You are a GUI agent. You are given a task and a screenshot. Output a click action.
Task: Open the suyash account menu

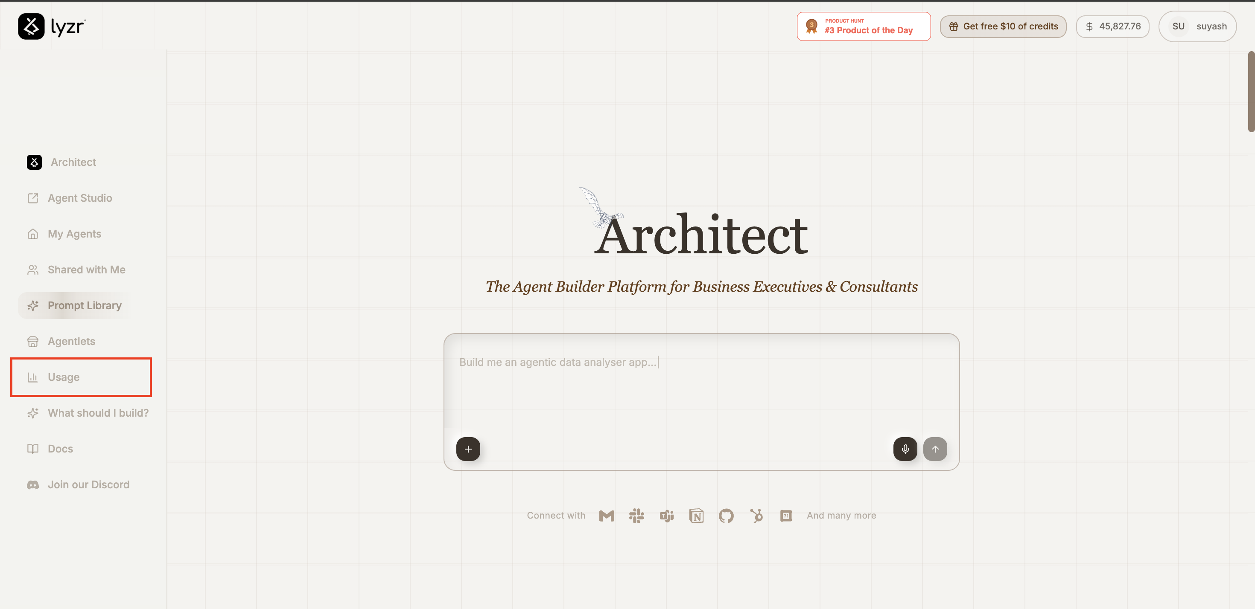point(1197,26)
